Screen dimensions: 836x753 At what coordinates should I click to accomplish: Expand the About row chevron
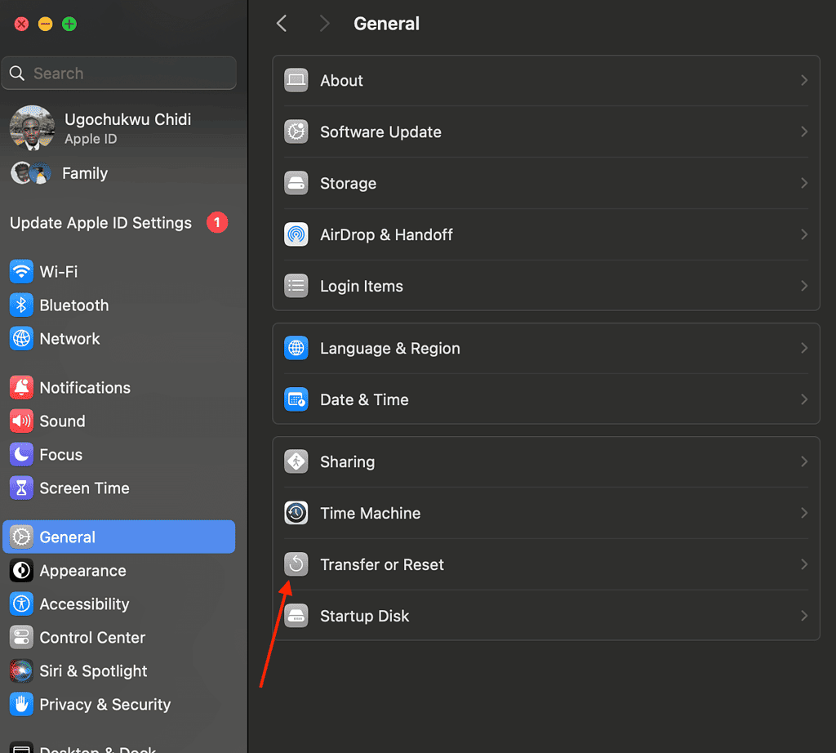(803, 80)
